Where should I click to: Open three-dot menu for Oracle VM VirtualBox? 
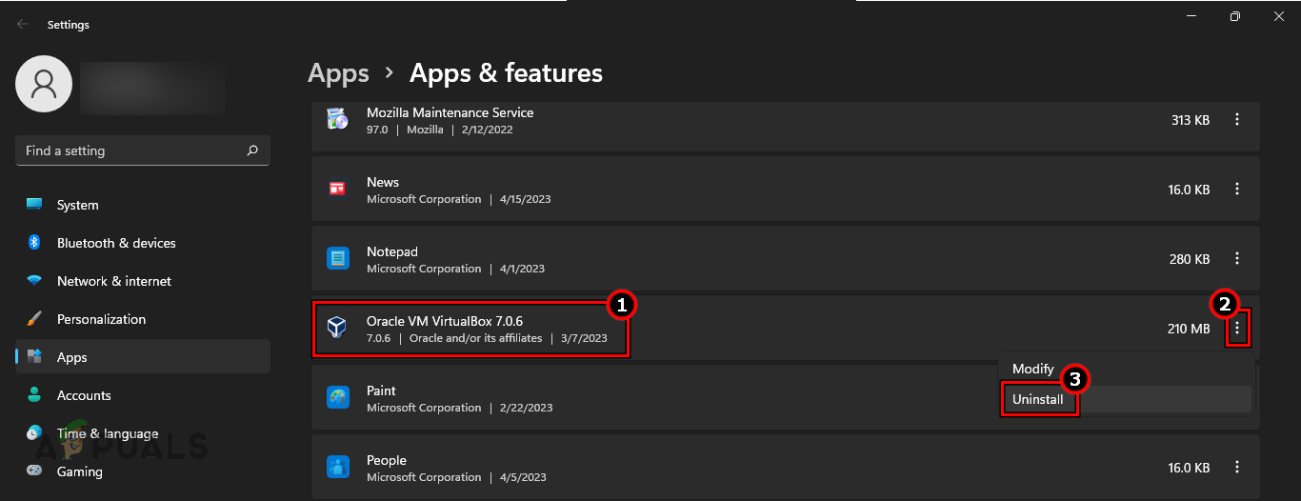(1237, 328)
